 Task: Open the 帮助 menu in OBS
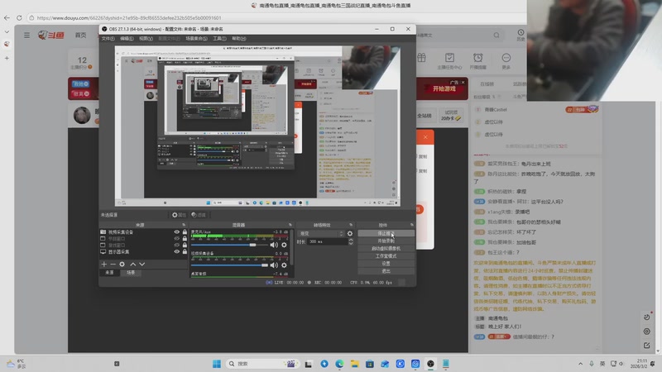238,38
